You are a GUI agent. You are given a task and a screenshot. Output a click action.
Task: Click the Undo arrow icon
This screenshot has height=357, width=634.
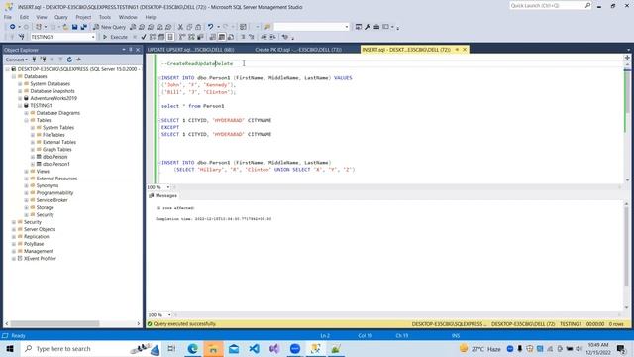click(x=210, y=27)
